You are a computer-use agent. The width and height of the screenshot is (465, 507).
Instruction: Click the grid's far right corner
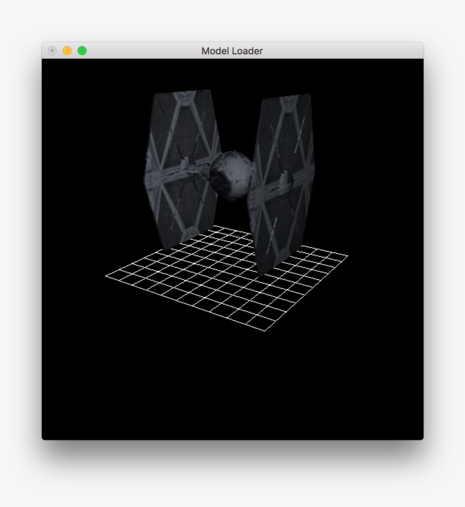tap(349, 255)
